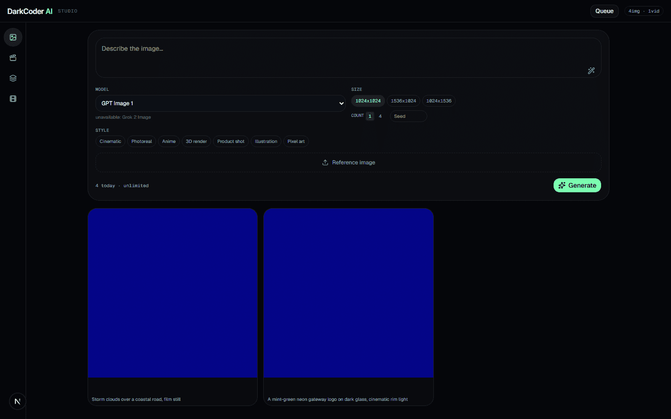Screen dimensions: 671x419
Task: Toggle the Anime style chip
Action: tap(169, 142)
